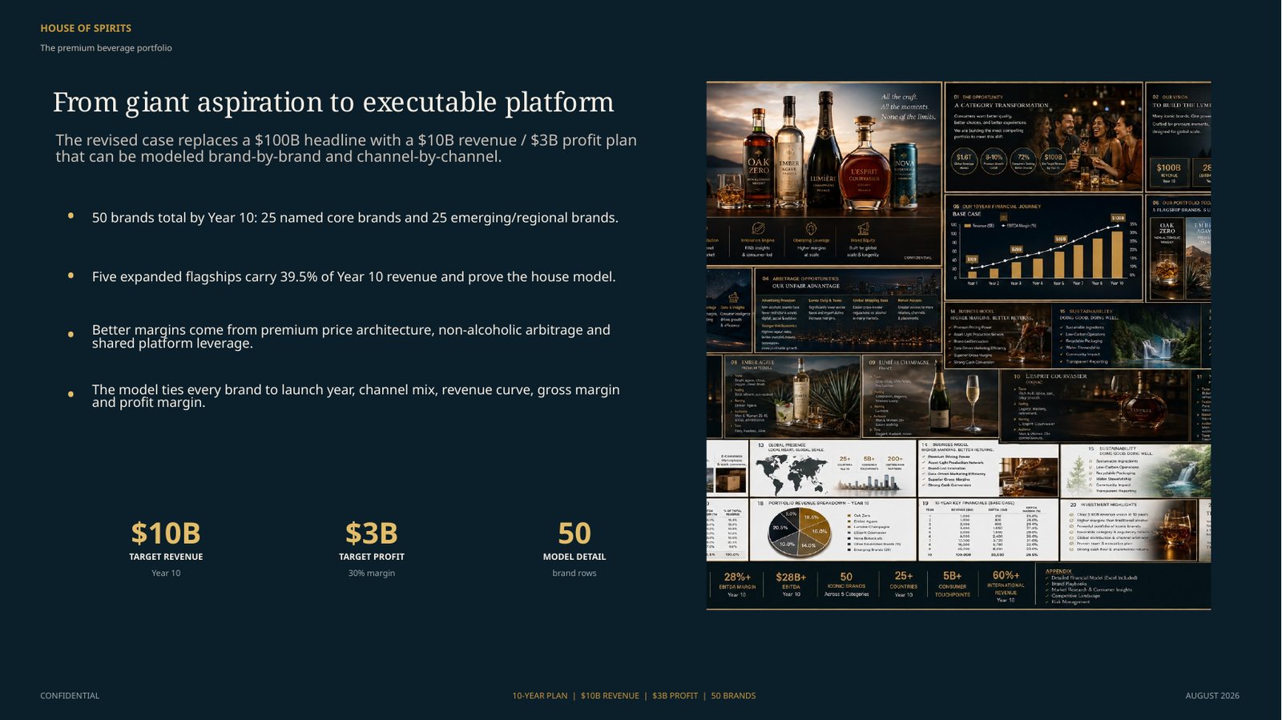Click the world map in the collage

792,474
